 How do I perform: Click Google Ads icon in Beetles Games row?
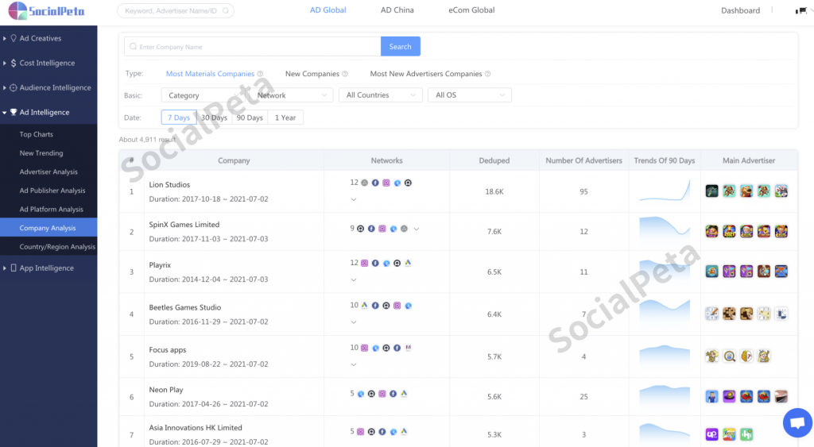coord(364,306)
